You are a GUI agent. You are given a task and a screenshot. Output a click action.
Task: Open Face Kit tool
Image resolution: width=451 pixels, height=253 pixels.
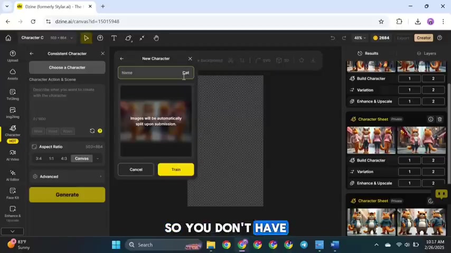coord(13,193)
